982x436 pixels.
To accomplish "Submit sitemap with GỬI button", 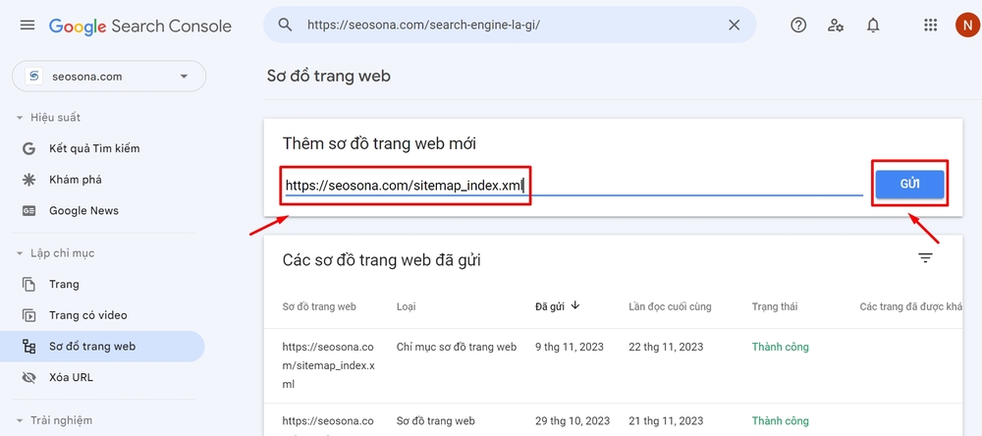I will 909,185.
